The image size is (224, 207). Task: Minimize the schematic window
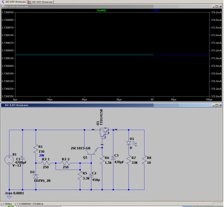213,105
